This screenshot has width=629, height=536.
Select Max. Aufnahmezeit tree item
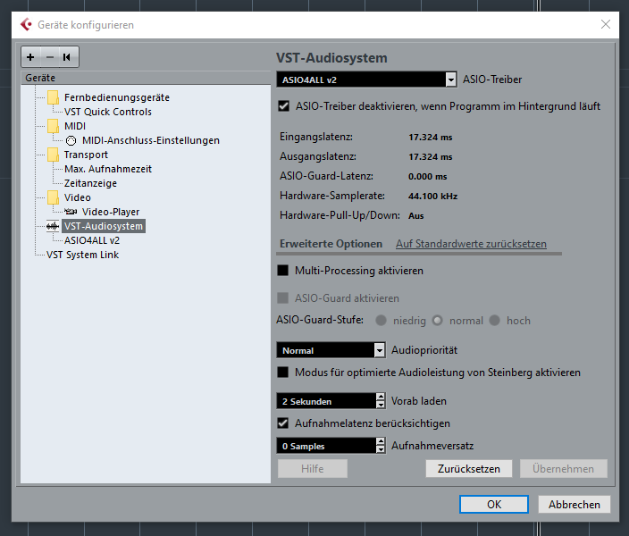(108, 169)
